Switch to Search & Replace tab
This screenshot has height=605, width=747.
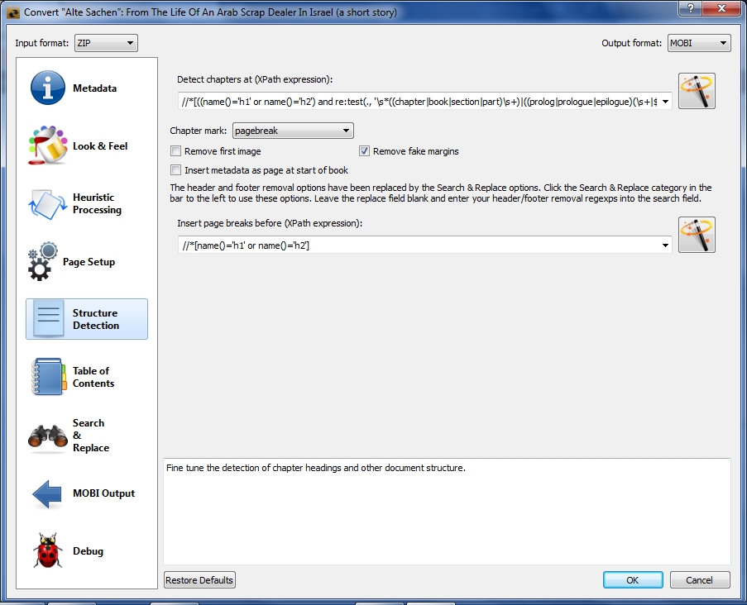[x=91, y=435]
